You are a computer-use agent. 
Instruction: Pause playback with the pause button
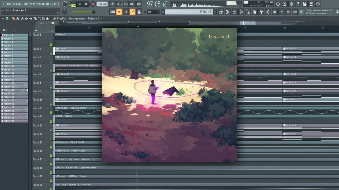80,4
